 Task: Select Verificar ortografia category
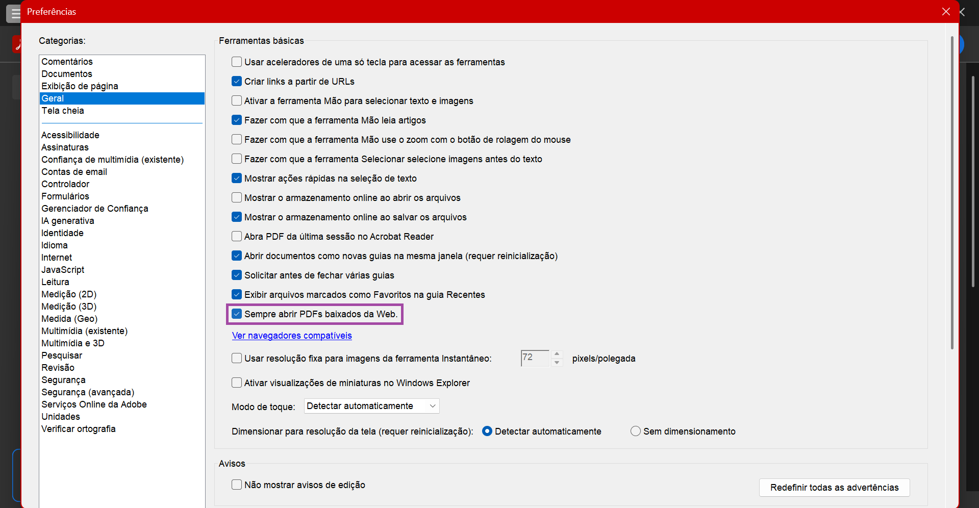click(122, 429)
